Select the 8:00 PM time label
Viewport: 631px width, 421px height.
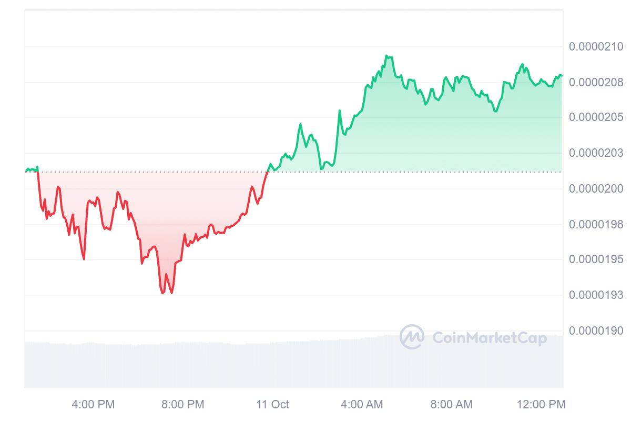coord(183,404)
